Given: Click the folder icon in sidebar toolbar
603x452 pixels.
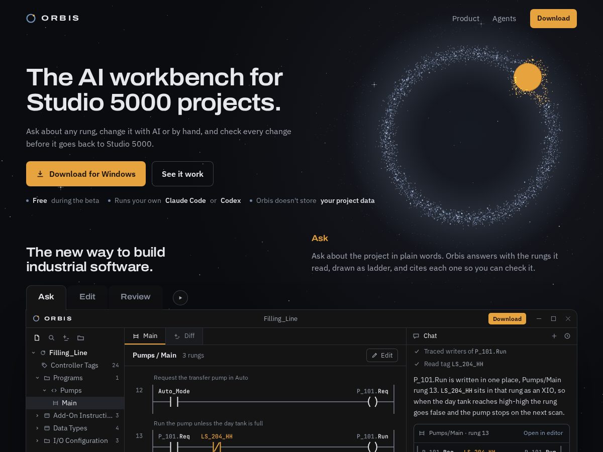Looking at the screenshot, I should click(80, 338).
